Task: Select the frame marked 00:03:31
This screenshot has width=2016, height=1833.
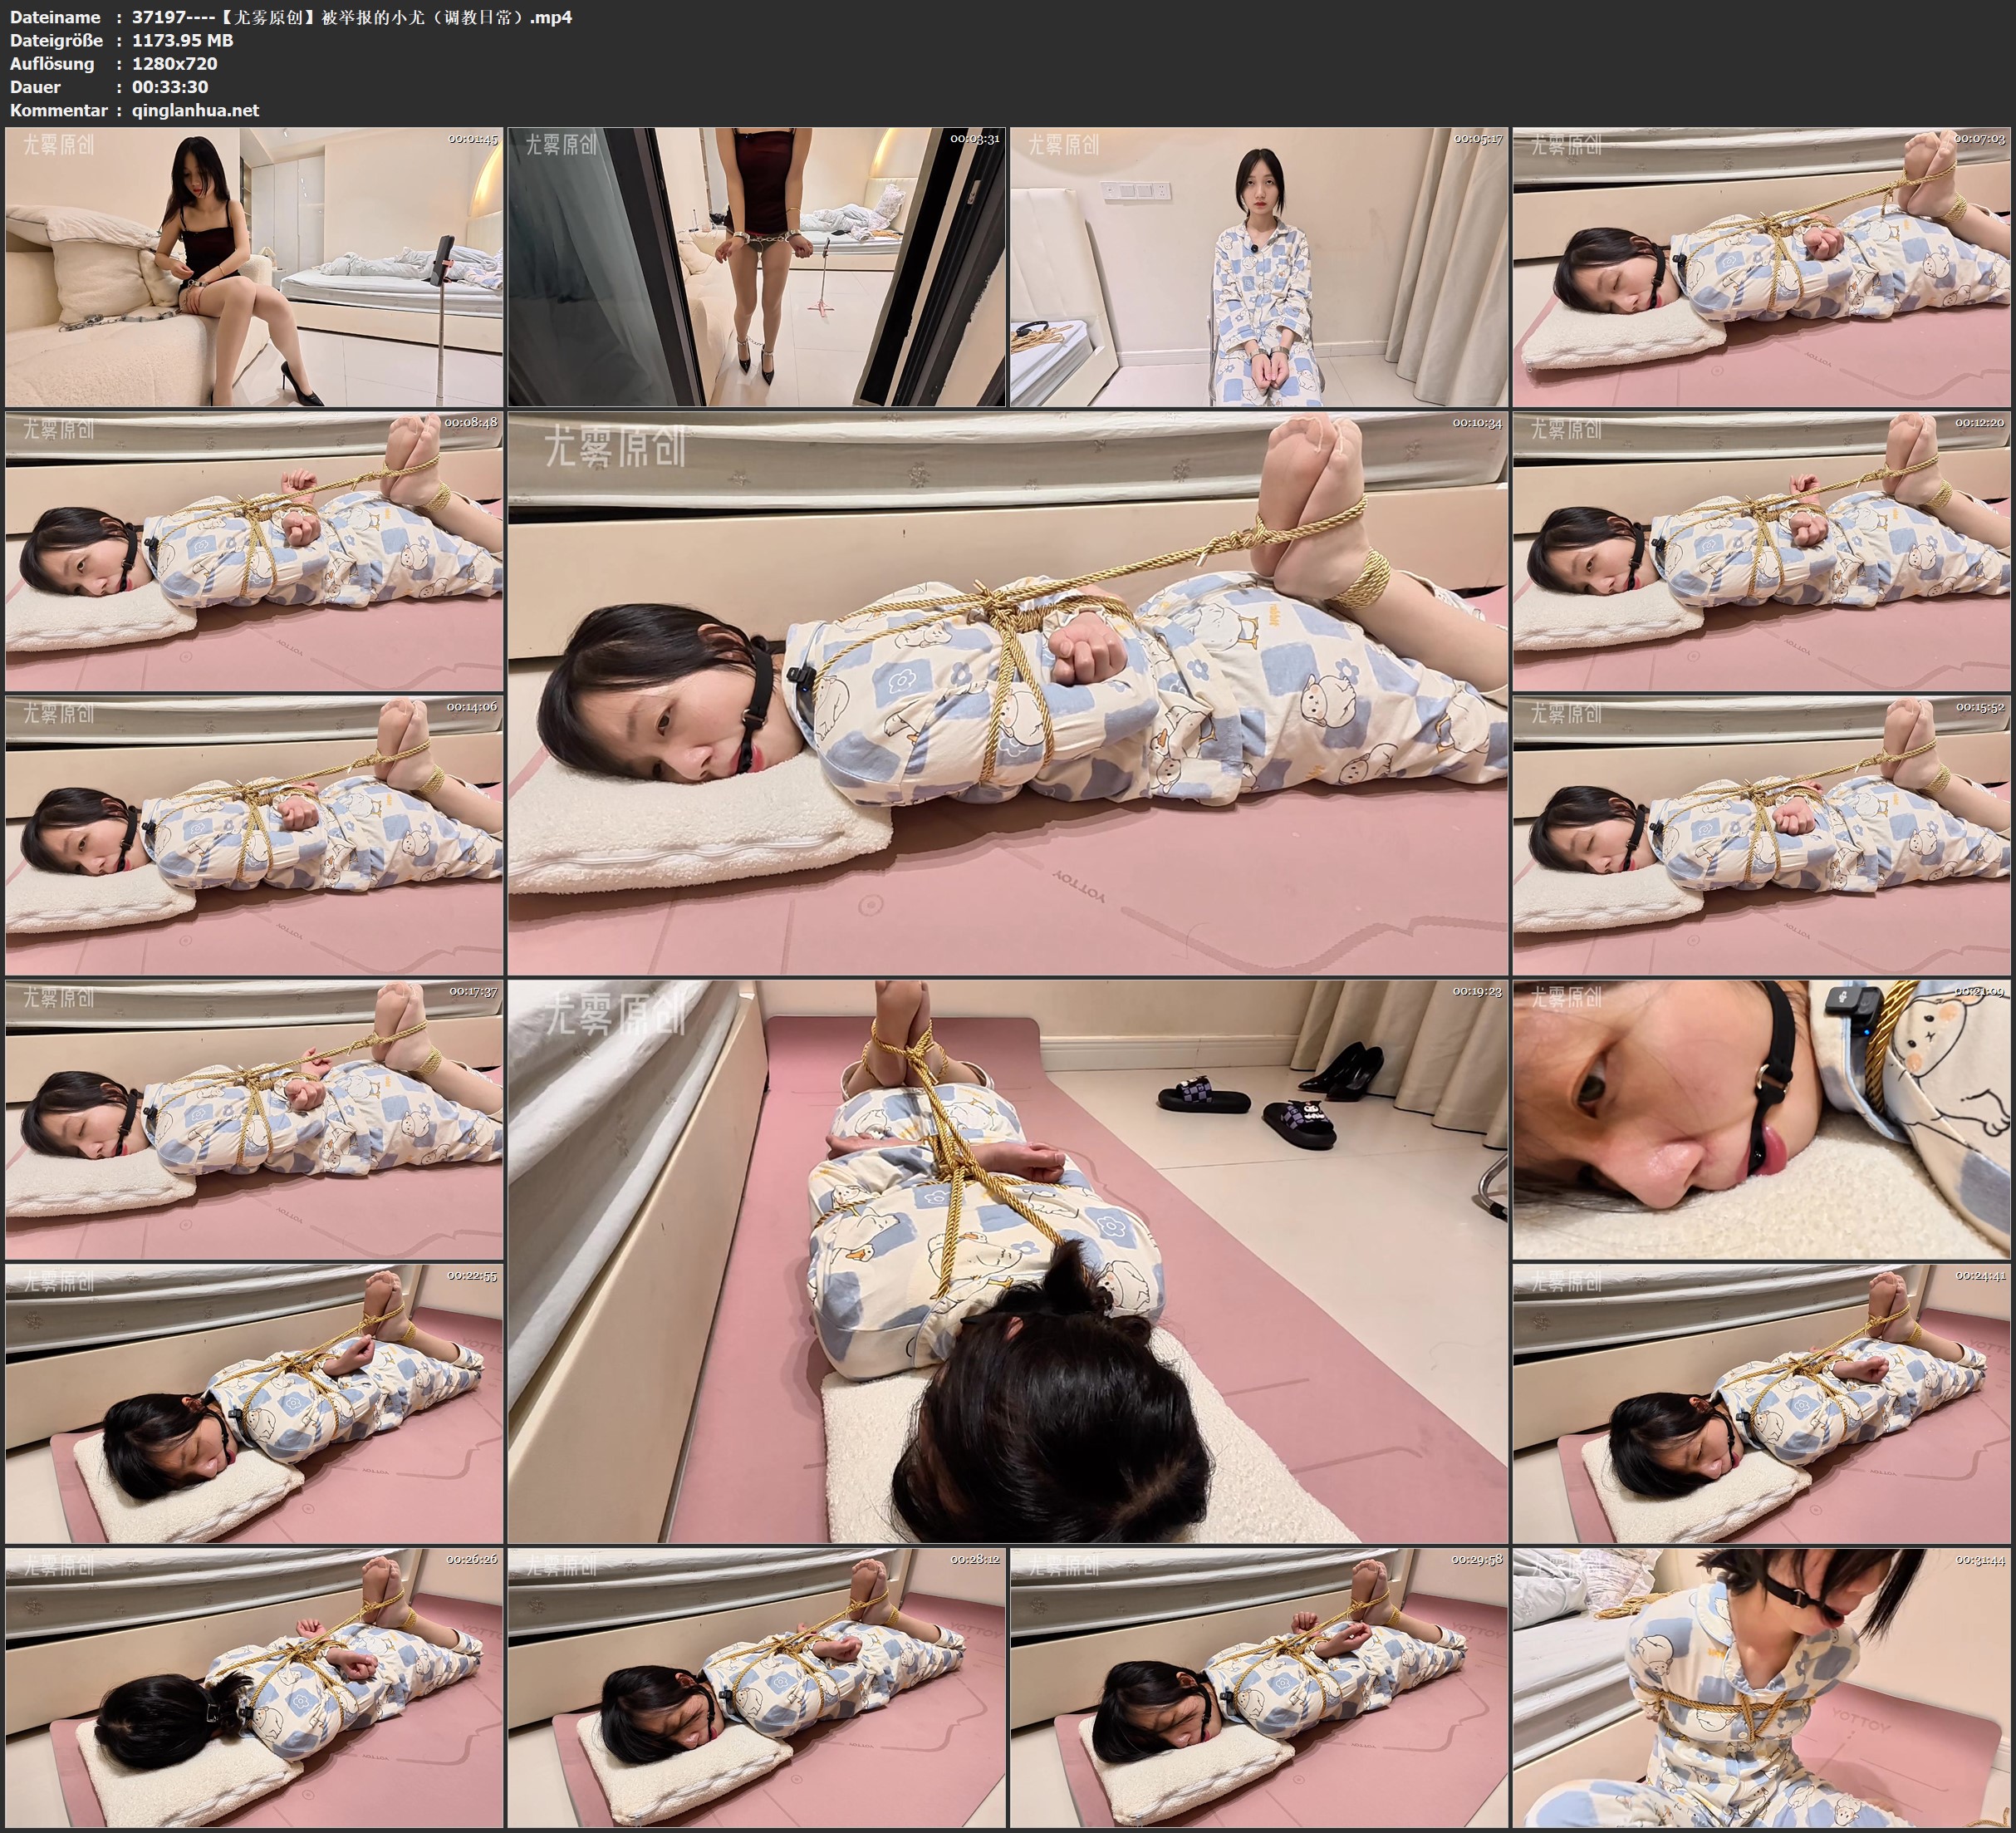Action: point(757,268)
